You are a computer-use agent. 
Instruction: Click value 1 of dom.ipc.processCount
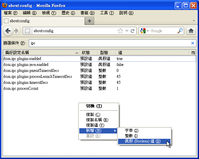tap(117, 88)
